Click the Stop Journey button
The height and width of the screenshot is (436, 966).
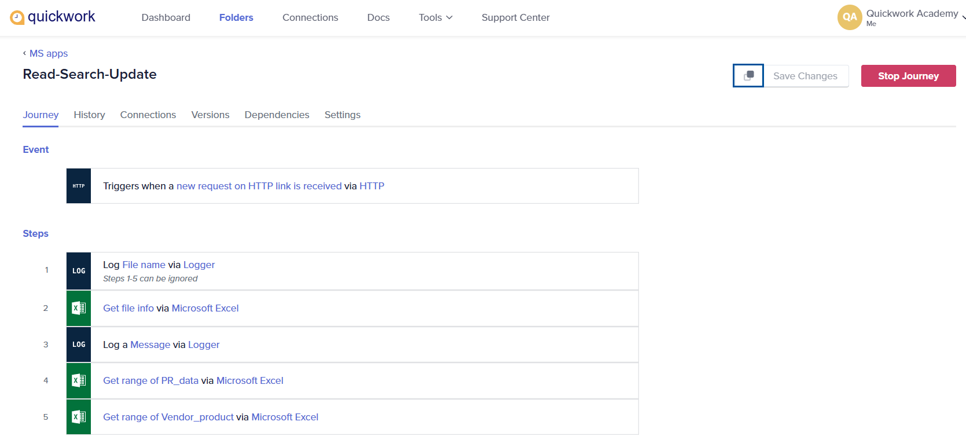pyautogui.click(x=908, y=76)
